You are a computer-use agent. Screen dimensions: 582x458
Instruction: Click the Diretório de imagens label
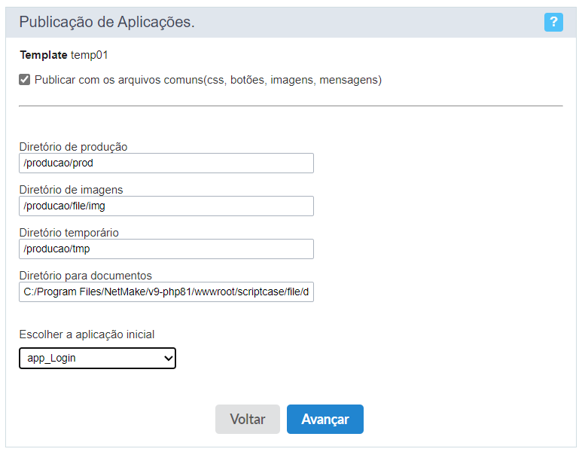point(71,190)
